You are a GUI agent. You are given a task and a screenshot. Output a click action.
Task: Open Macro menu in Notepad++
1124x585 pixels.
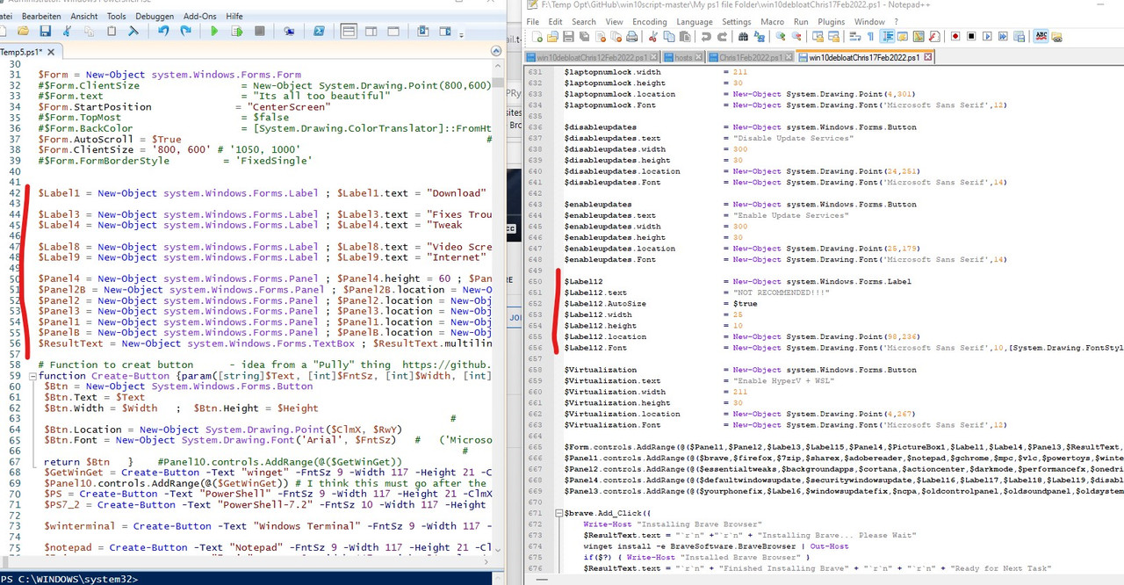pos(773,21)
